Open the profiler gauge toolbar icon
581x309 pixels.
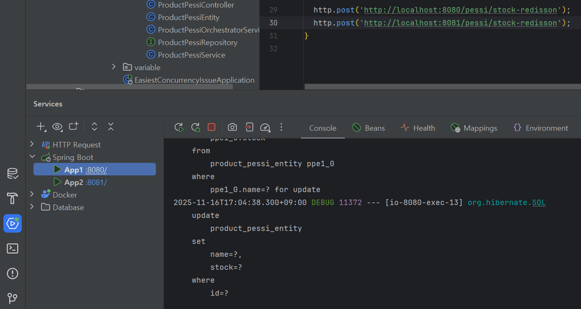(x=265, y=128)
